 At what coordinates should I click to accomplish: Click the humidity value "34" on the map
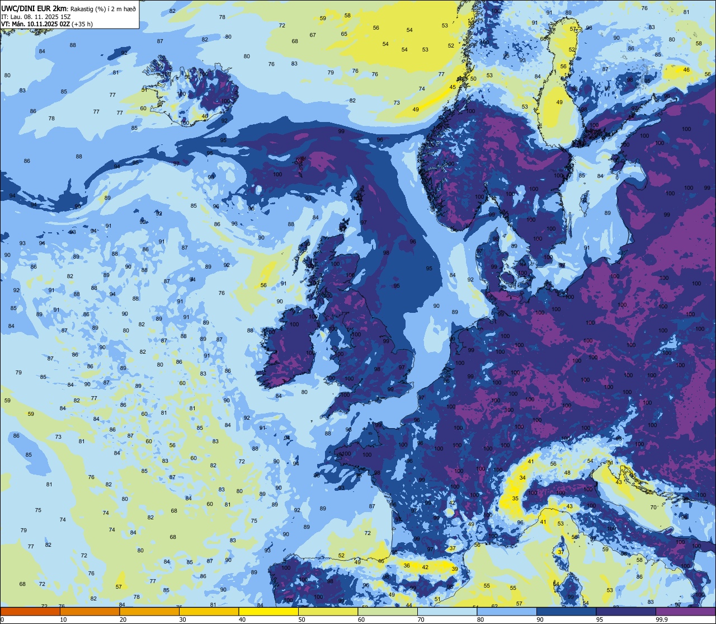pyautogui.click(x=522, y=477)
